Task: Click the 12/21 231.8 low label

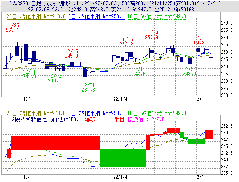Action: click(88, 87)
